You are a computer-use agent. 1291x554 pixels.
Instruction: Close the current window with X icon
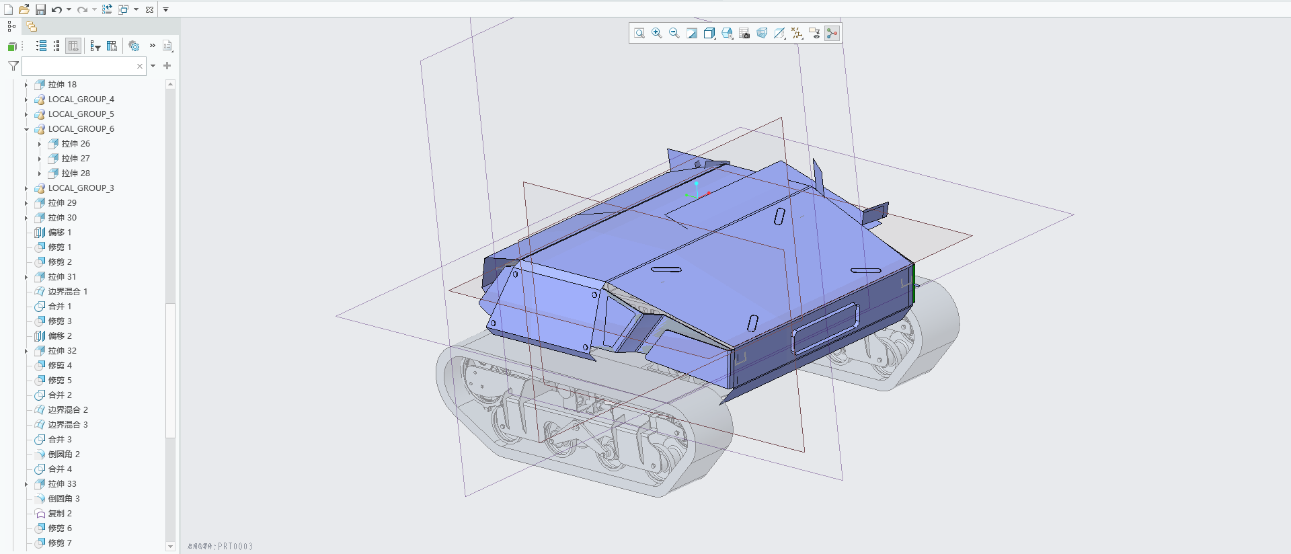149,9
